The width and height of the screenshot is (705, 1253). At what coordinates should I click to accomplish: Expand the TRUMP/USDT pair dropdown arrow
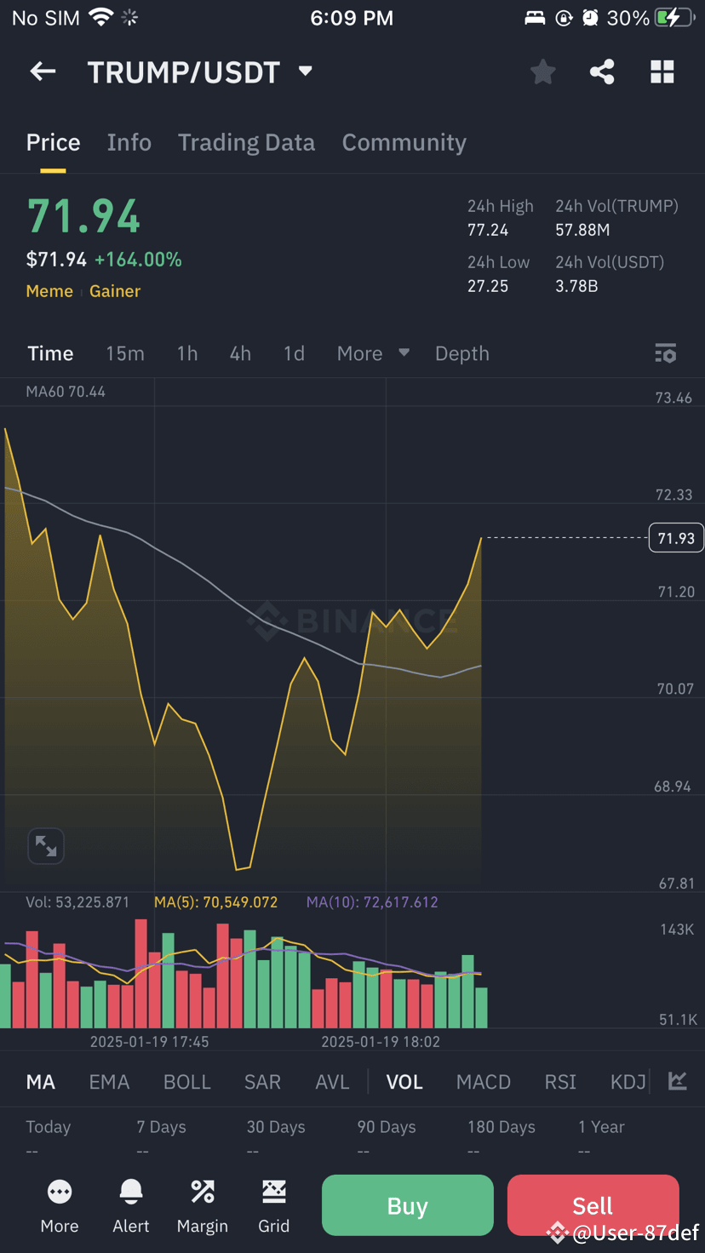(306, 72)
